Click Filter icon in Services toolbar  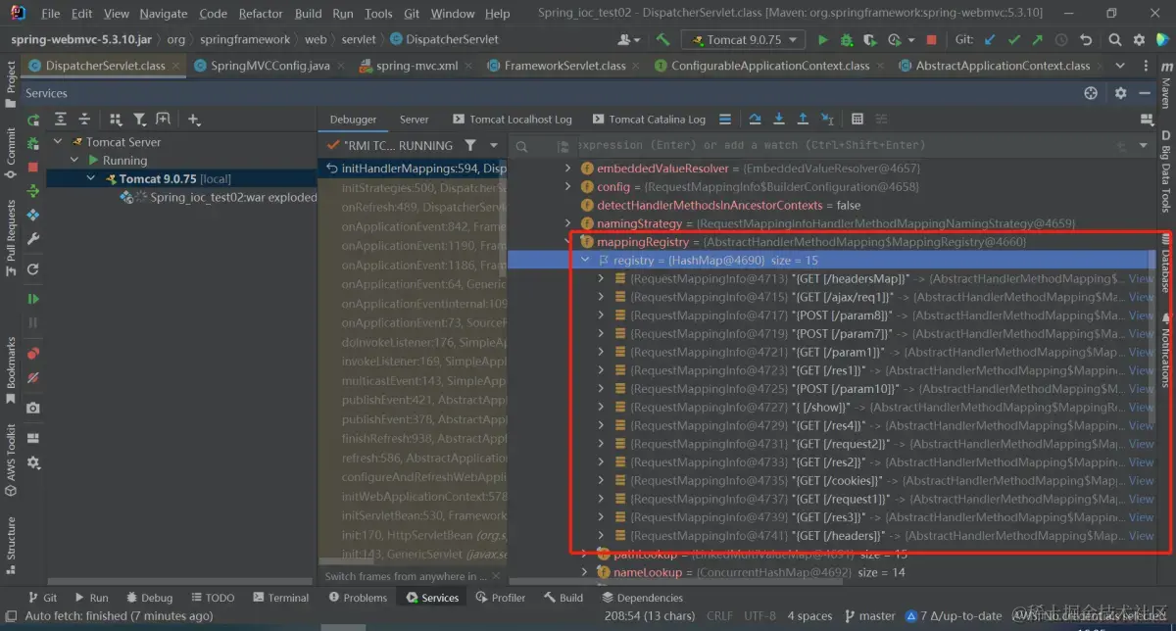139,119
